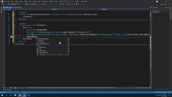Open the Properties window options dropdown arrow
This screenshot has height=97, width=172.
(x=165, y=8)
